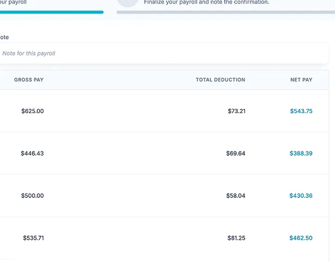This screenshot has width=335, height=262.
Task: Select the $69.64 deduction cell
Action: pyautogui.click(x=236, y=153)
